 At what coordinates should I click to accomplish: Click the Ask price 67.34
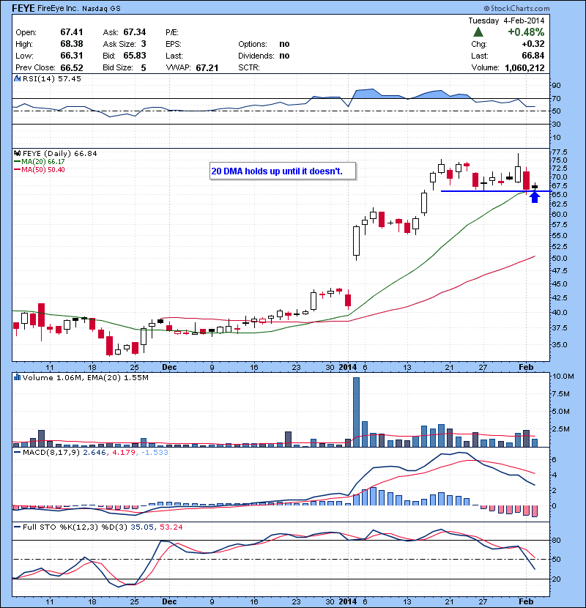(x=135, y=32)
